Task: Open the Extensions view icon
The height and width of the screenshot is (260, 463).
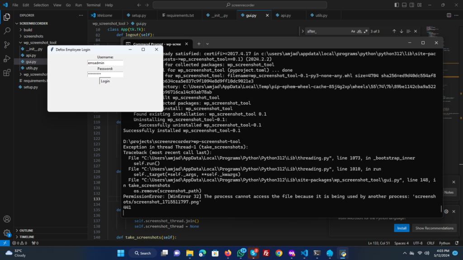Action: (x=7, y=72)
